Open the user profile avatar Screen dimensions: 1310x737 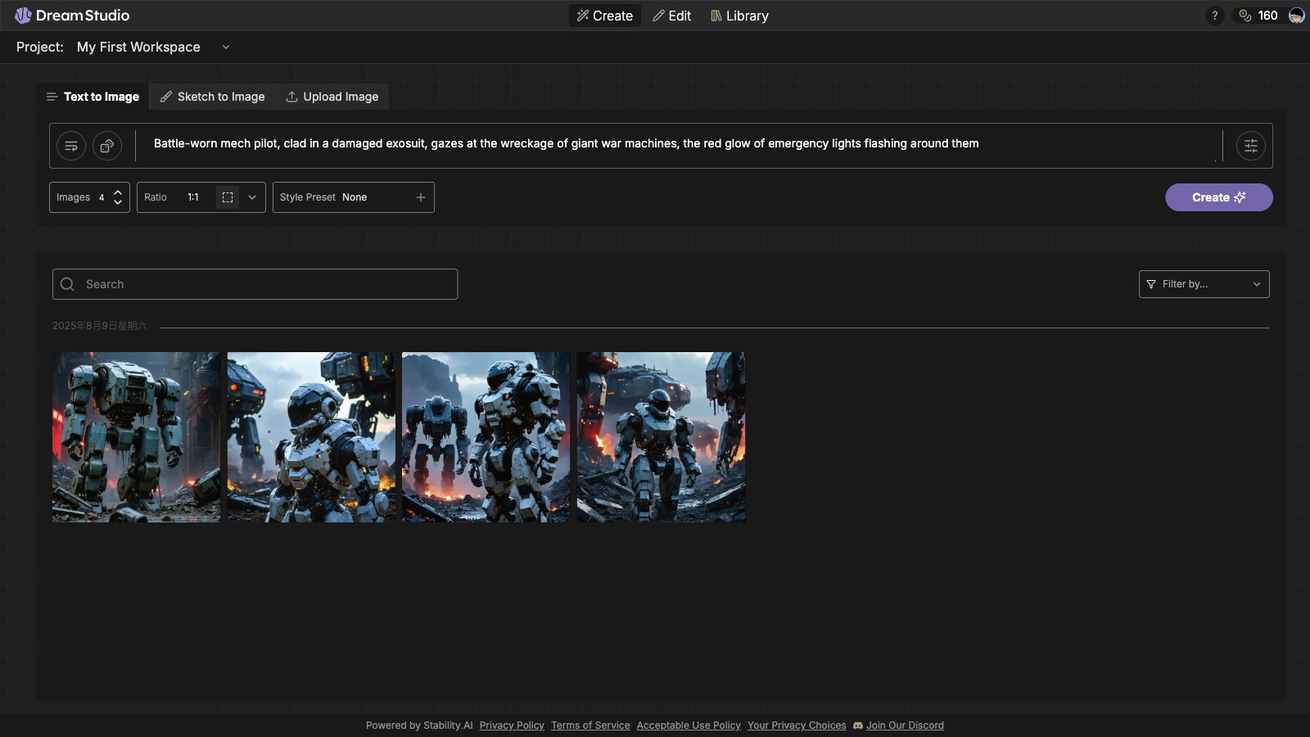[1296, 16]
